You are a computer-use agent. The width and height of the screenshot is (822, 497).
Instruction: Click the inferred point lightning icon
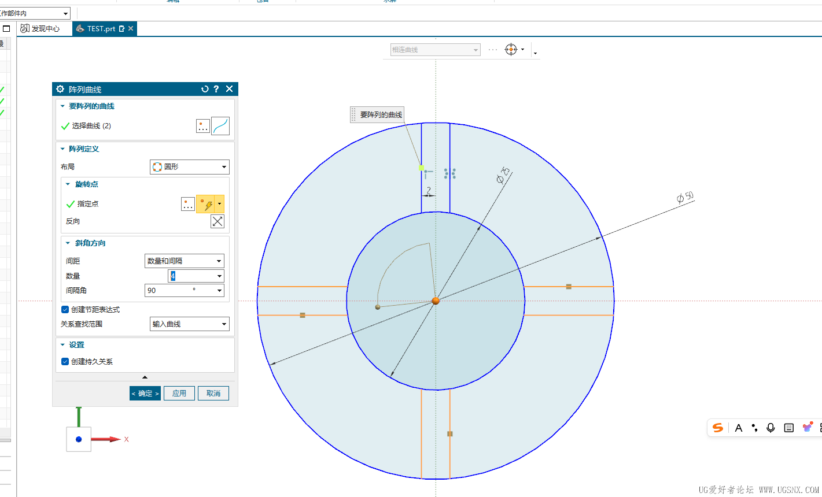tap(206, 204)
